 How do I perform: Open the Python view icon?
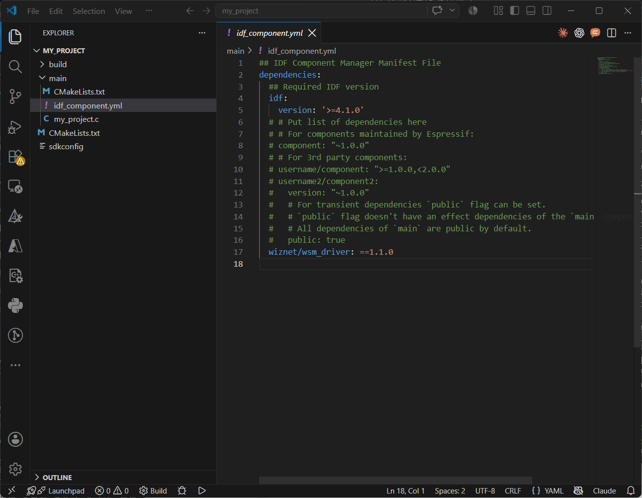(15, 305)
